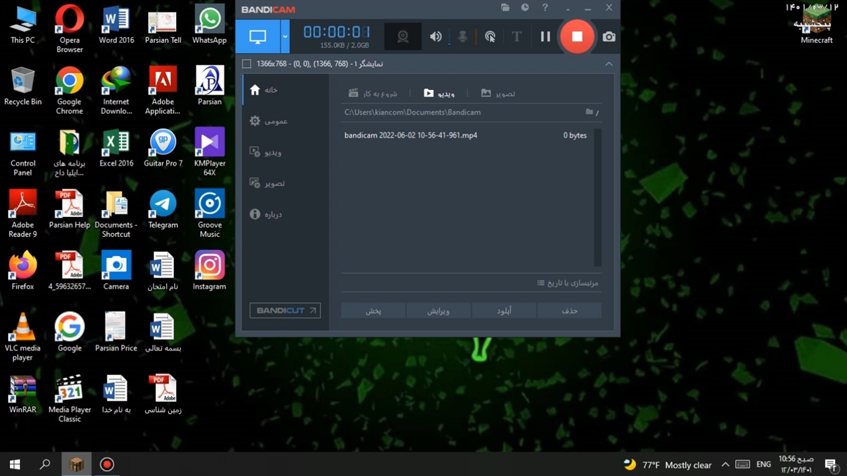The image size is (847, 476).
Task: Open Telegram from the desktop
Action: tap(163, 210)
